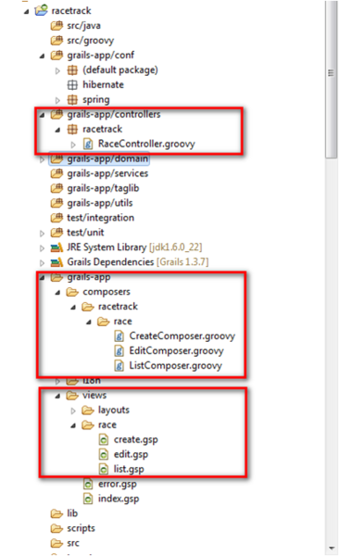Screen dimensions: 339x556
Task: Expand the spring package node
Action: [57, 100]
